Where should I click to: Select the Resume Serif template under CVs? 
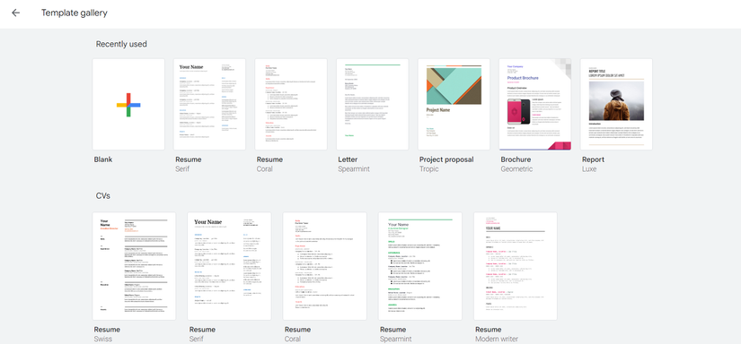pos(229,266)
